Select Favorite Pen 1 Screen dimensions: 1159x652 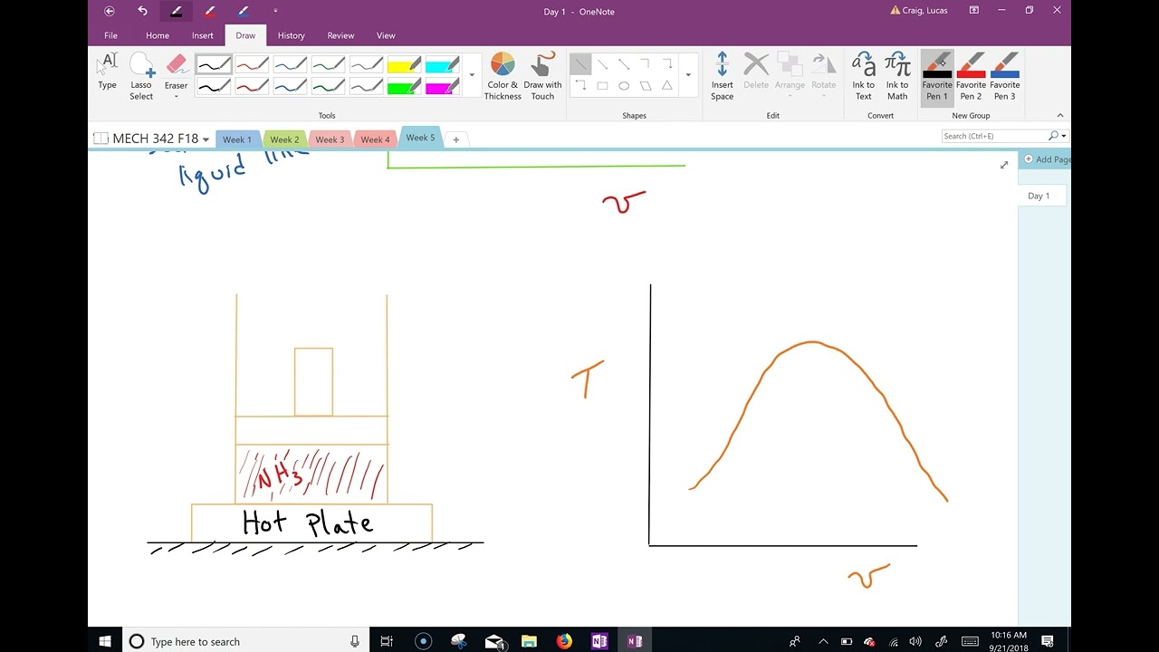937,76
